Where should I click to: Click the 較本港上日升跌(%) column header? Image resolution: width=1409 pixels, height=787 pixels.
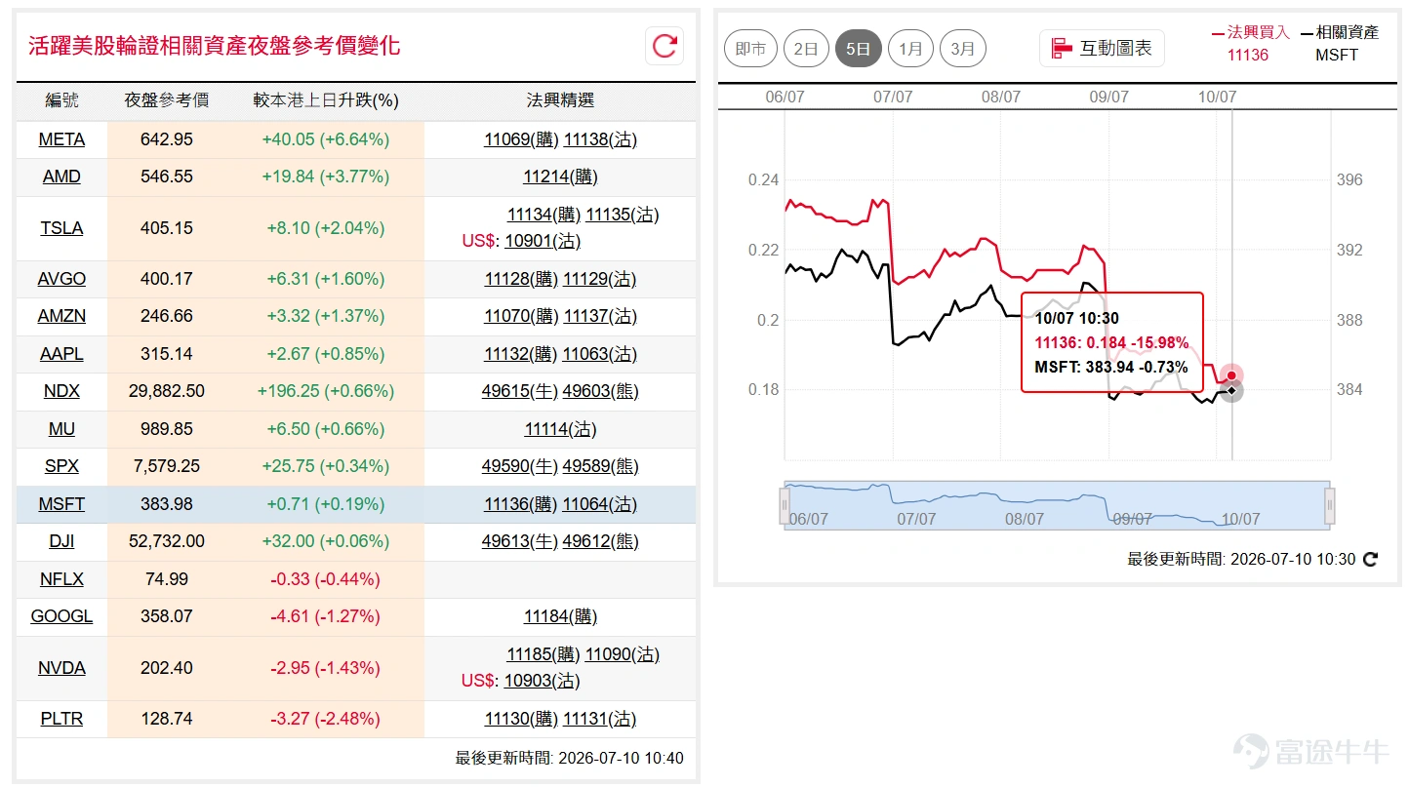326,100
